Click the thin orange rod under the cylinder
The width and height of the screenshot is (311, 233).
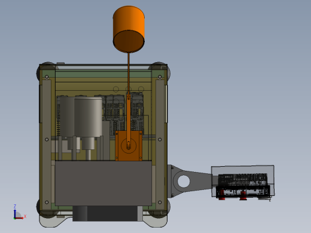(x=129, y=72)
